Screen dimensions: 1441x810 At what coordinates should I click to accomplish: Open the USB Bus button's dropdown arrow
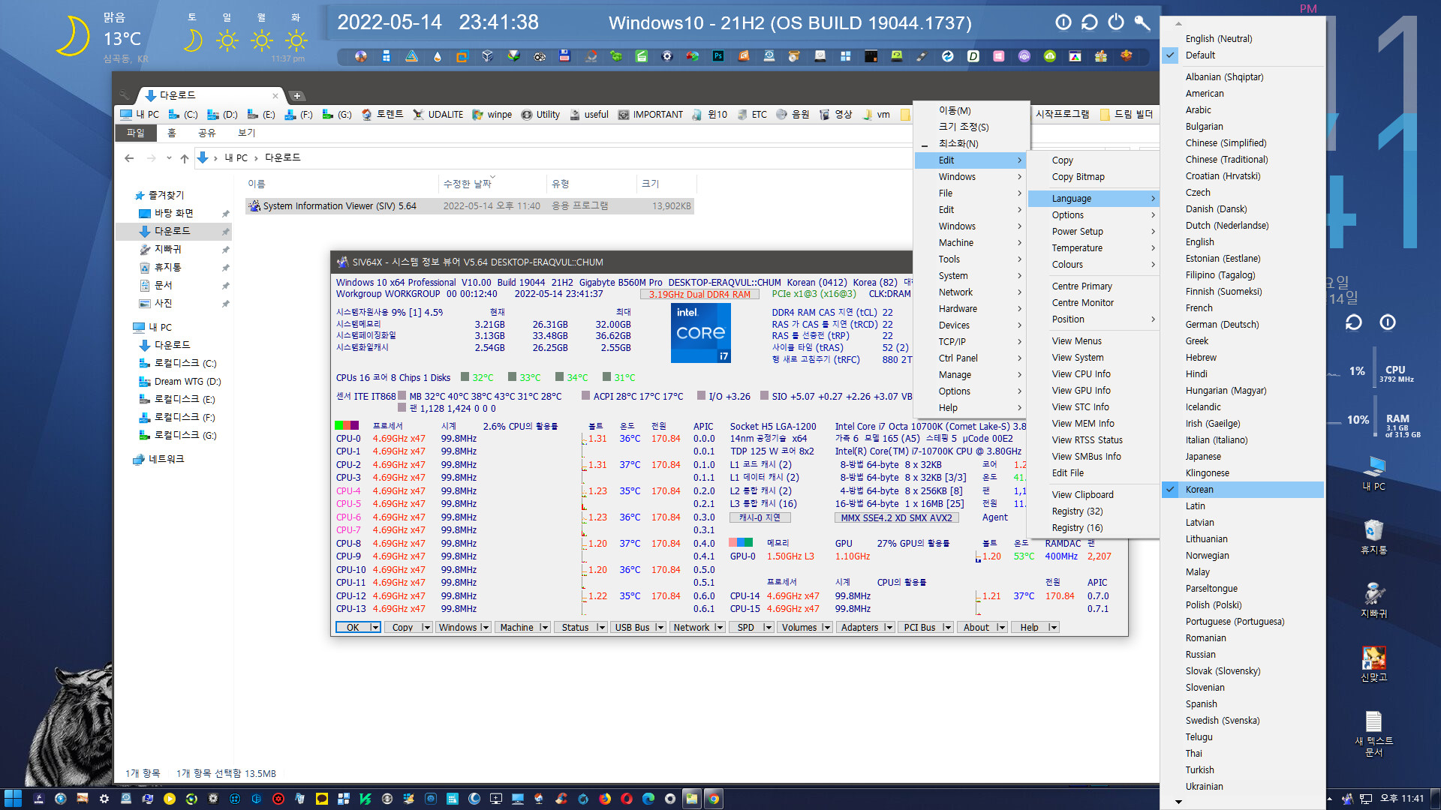pos(660,628)
